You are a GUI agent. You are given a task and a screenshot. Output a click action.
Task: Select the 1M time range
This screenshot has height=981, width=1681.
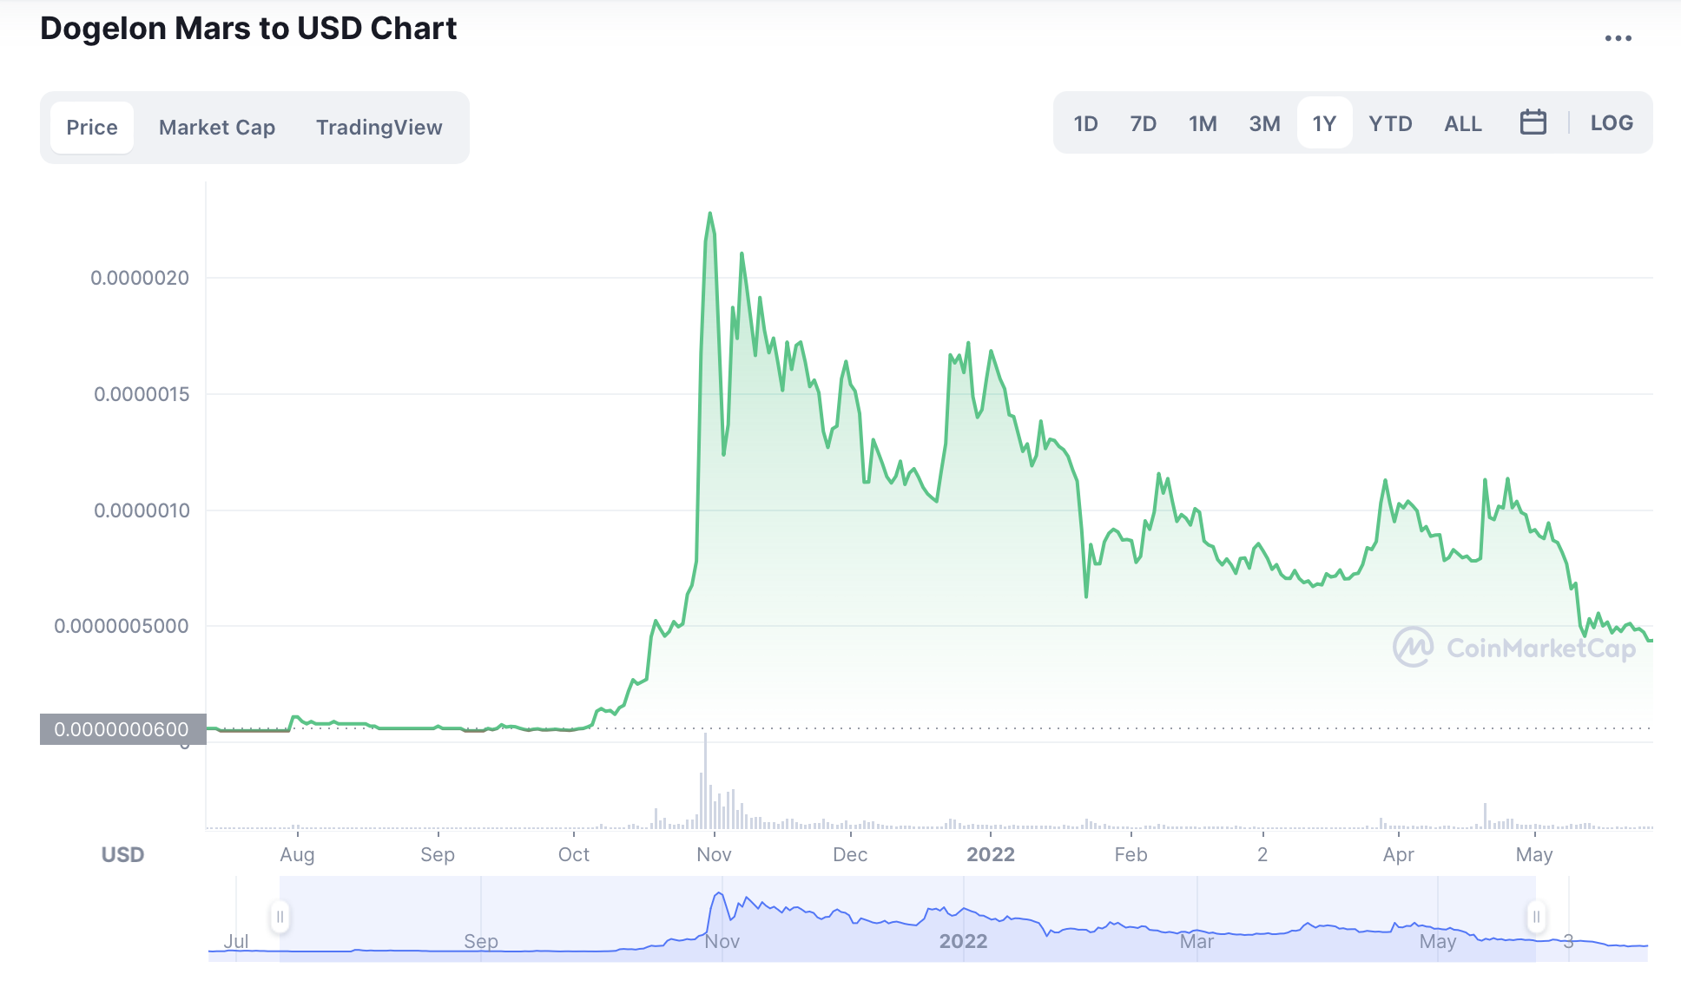[x=1203, y=123]
